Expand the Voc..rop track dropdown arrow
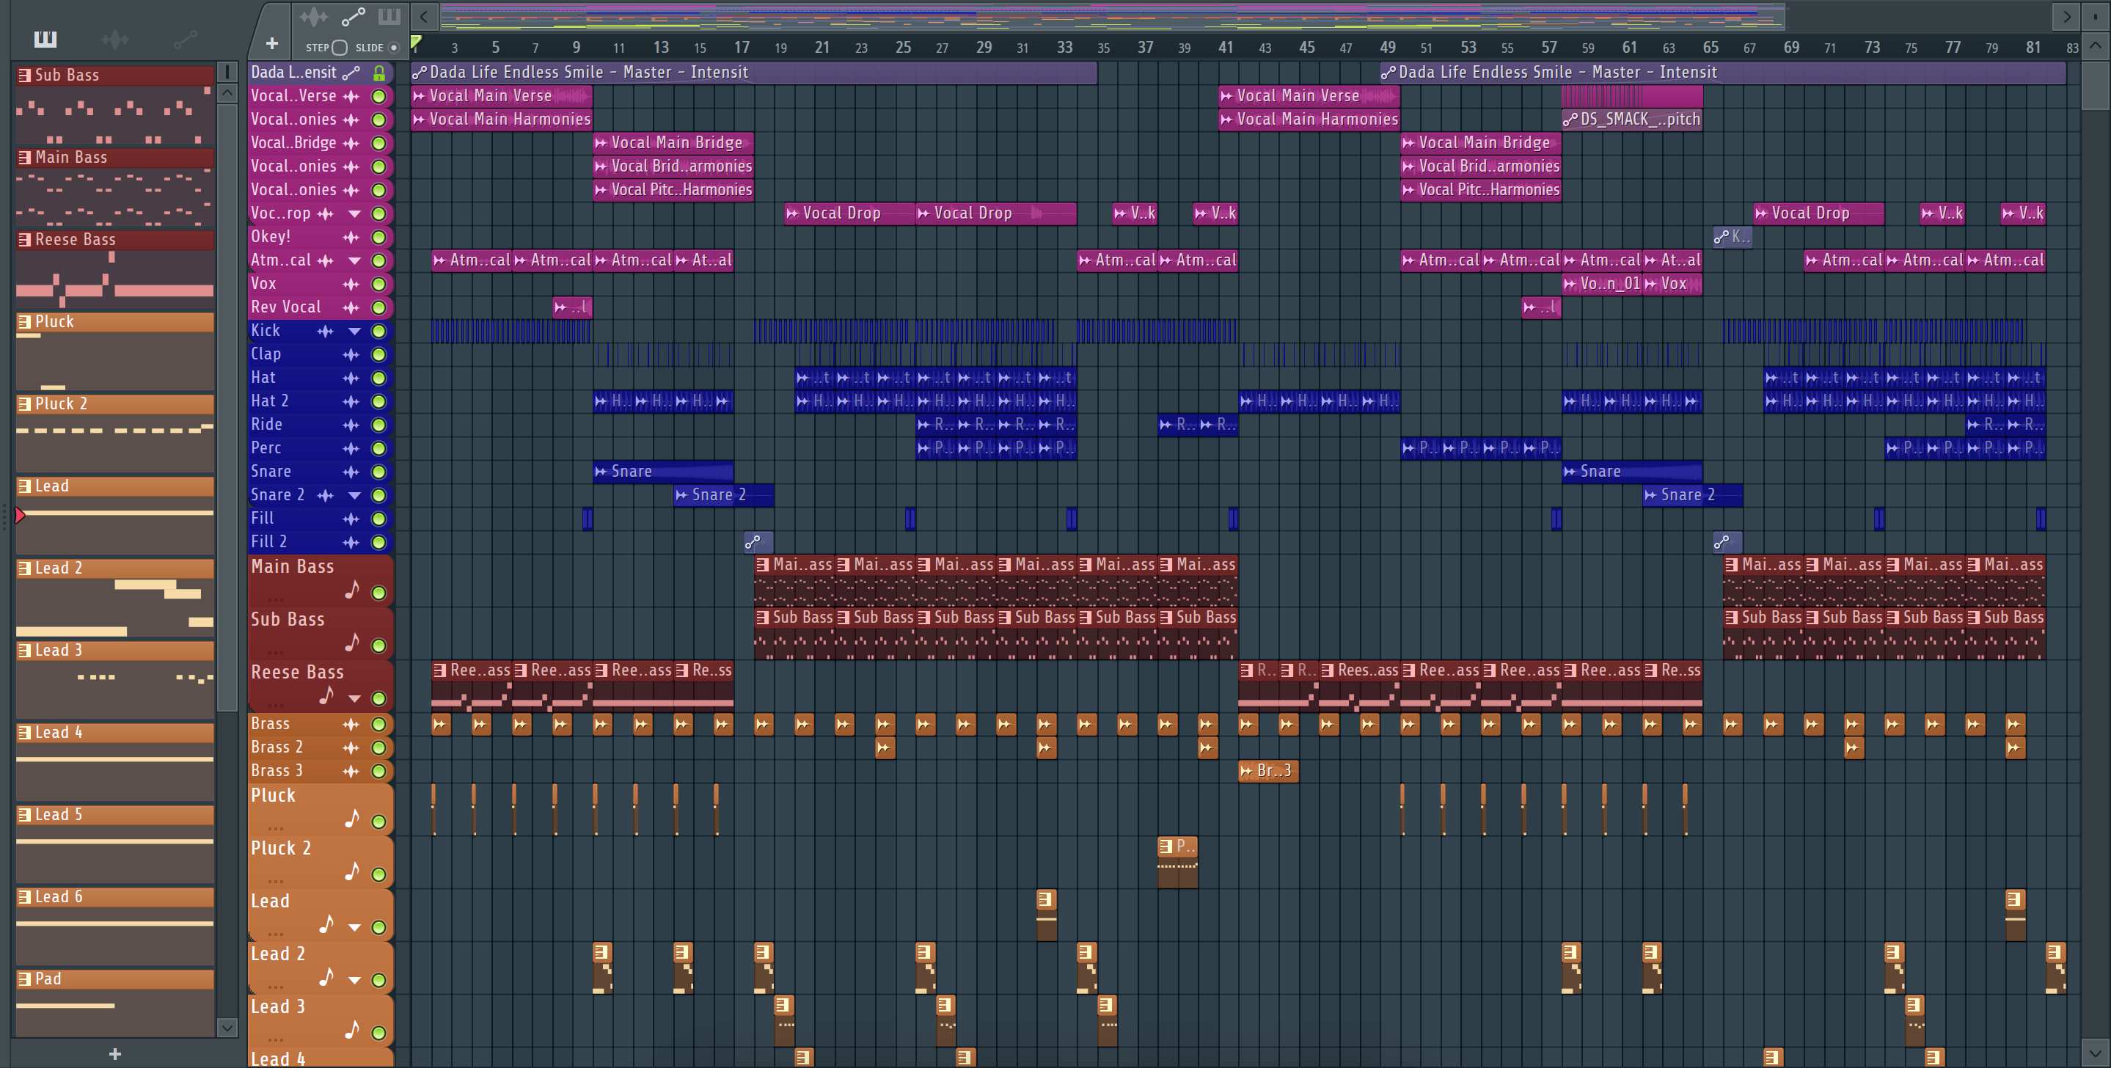 click(x=355, y=214)
